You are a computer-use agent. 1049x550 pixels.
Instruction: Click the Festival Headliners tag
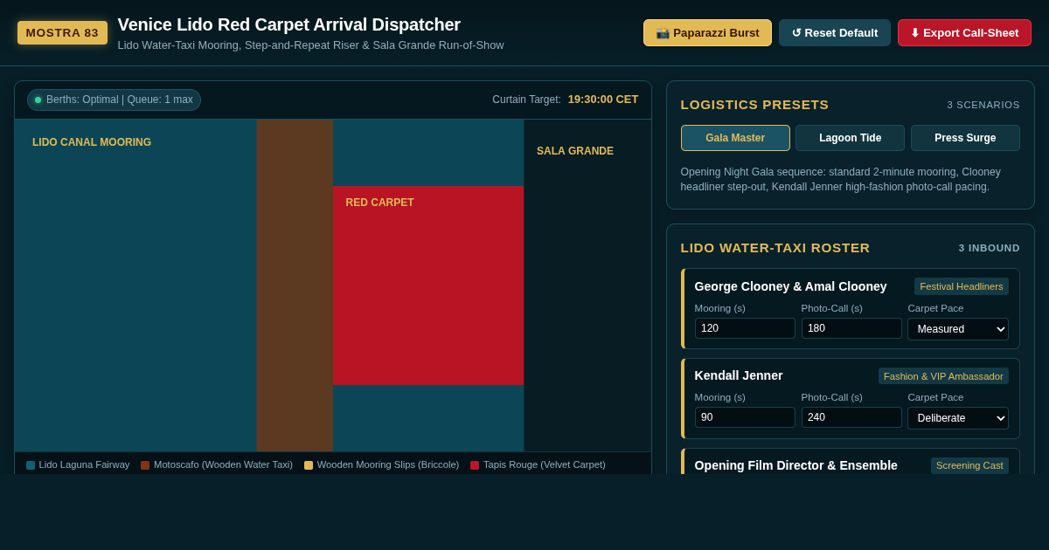click(962, 286)
